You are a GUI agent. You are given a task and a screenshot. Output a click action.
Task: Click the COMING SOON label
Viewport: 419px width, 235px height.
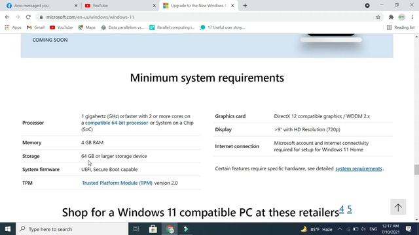[50, 40]
